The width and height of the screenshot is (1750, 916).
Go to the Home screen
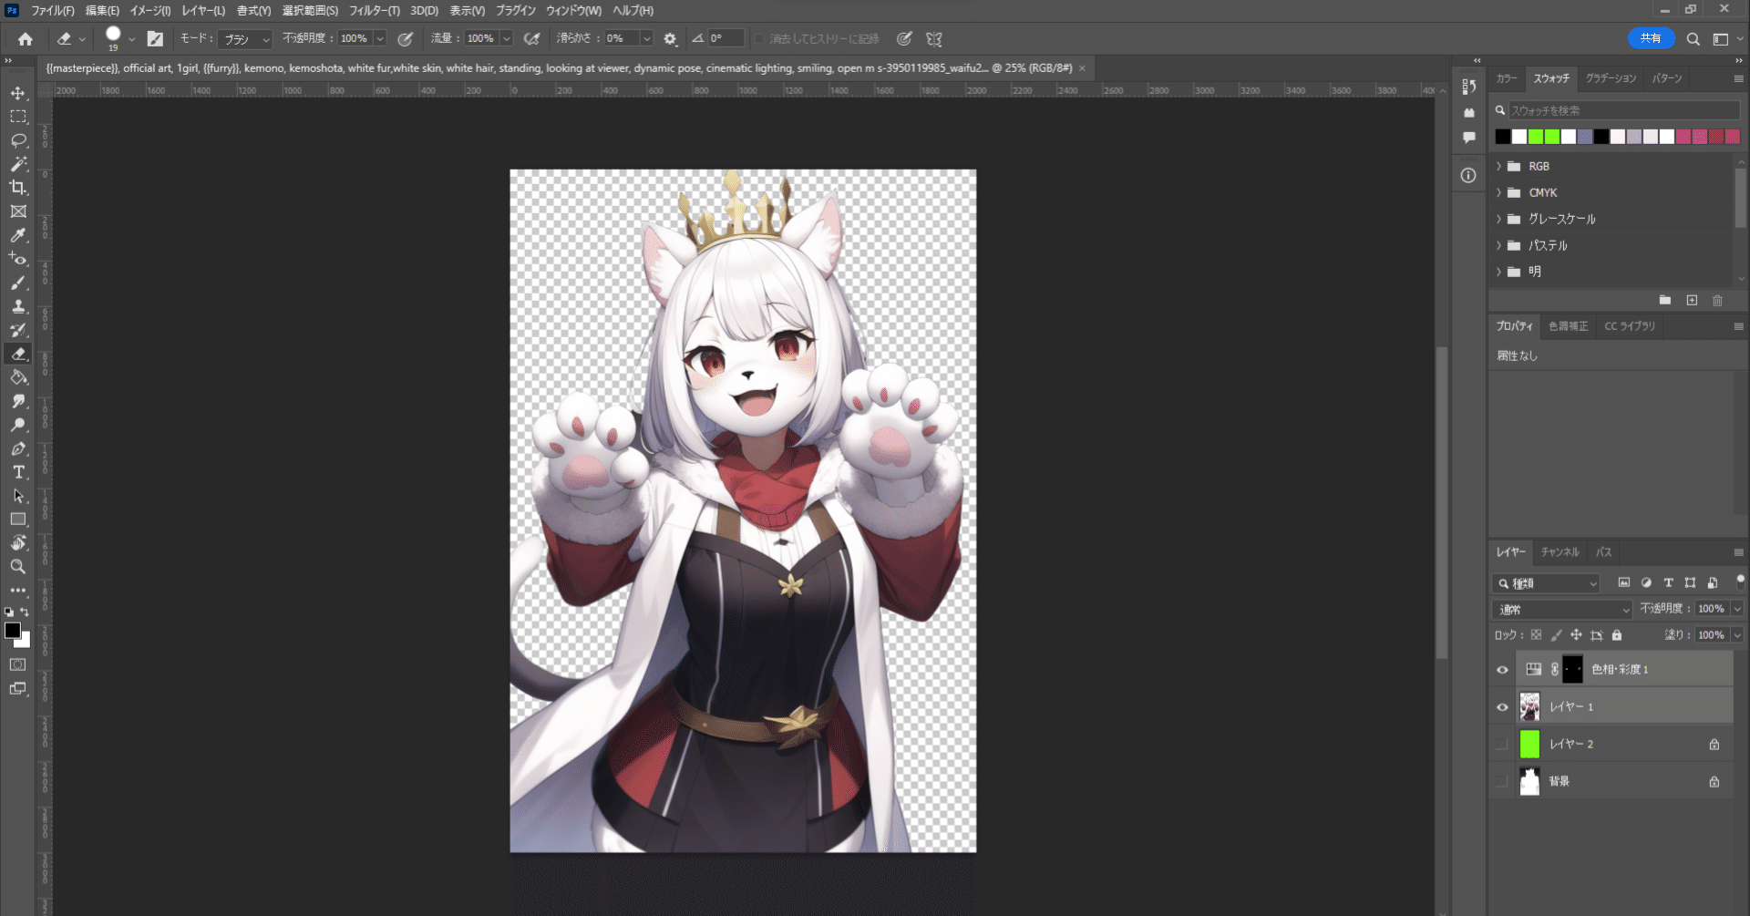(26, 39)
